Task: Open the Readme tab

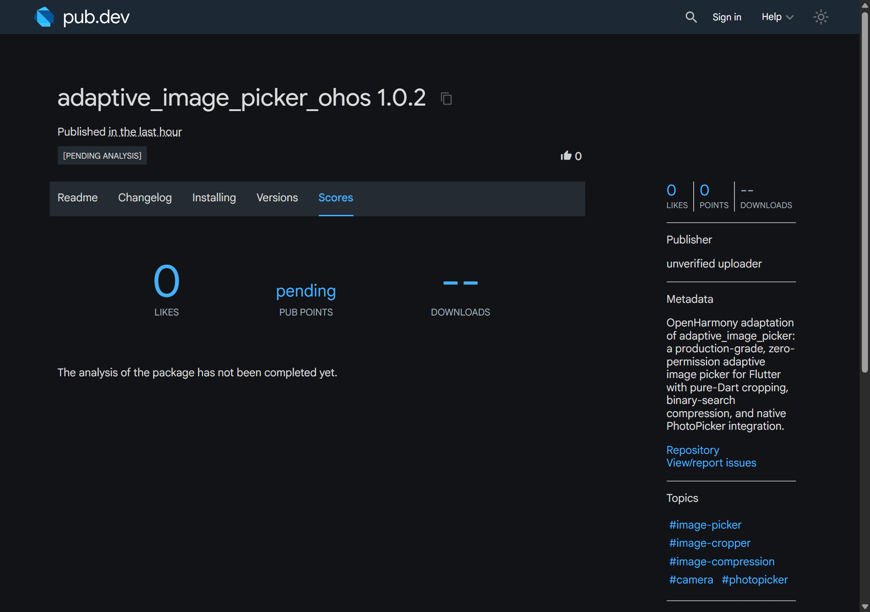Action: click(77, 198)
